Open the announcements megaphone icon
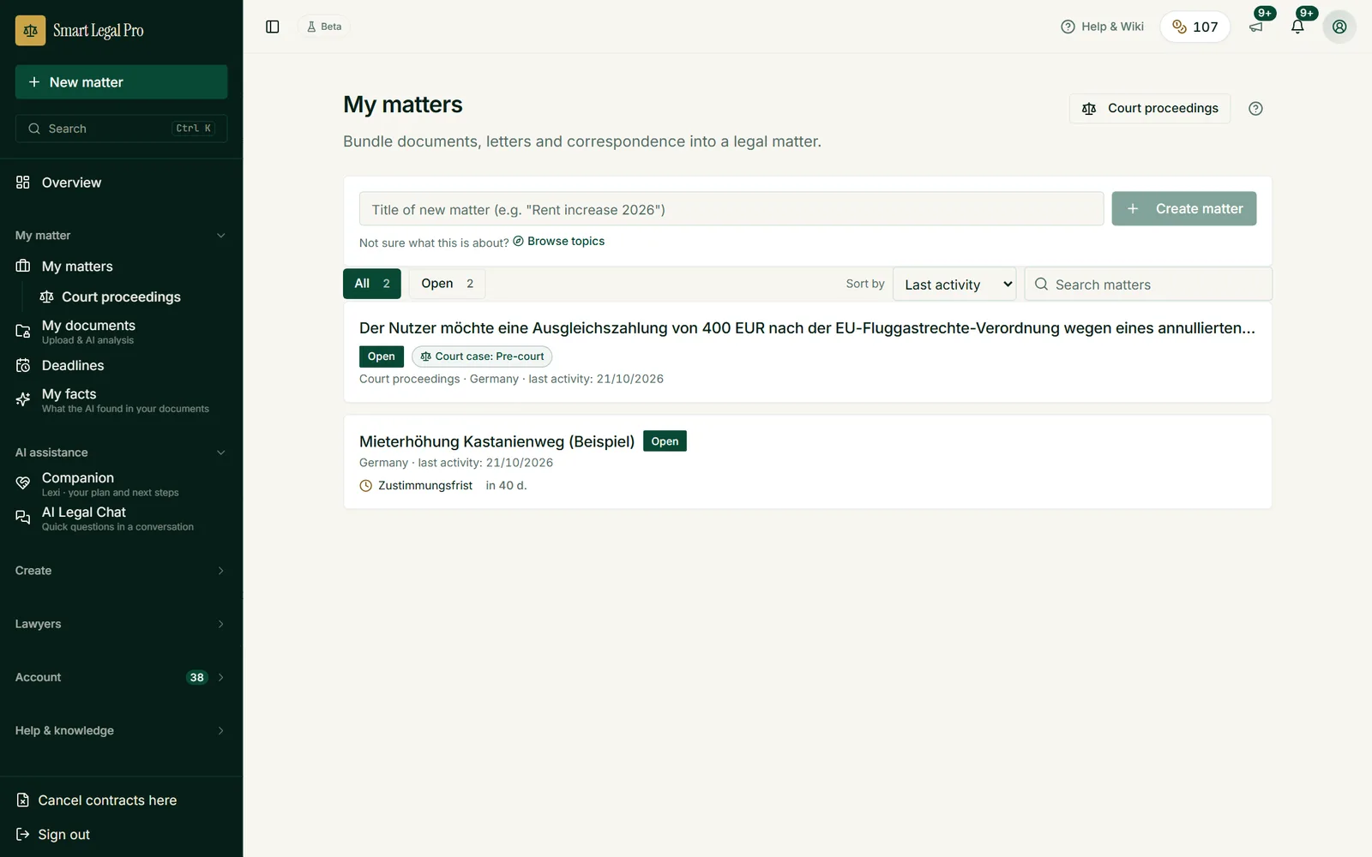 (x=1256, y=27)
